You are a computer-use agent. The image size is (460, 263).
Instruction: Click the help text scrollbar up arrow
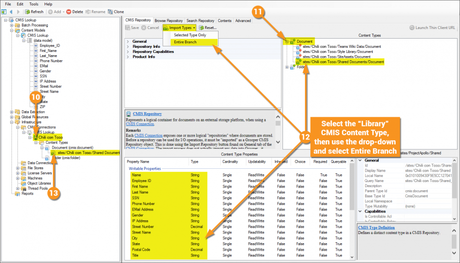click(x=278, y=117)
